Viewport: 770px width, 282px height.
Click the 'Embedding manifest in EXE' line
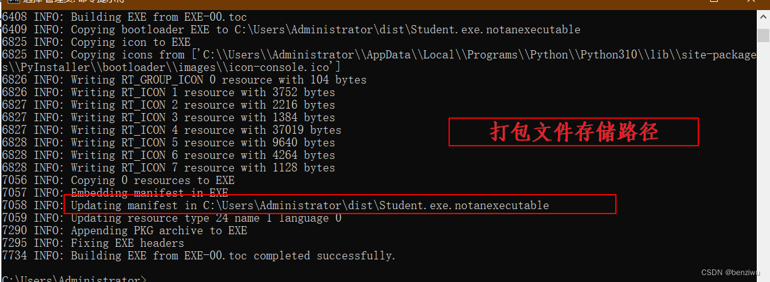click(115, 193)
